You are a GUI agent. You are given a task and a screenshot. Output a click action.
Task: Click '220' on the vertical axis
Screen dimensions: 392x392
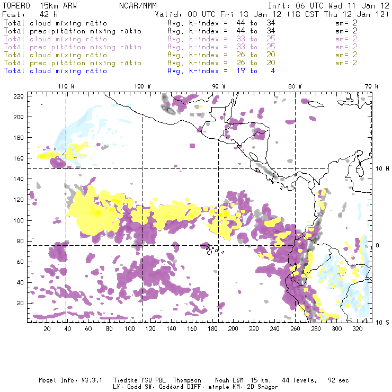tap(19, 96)
